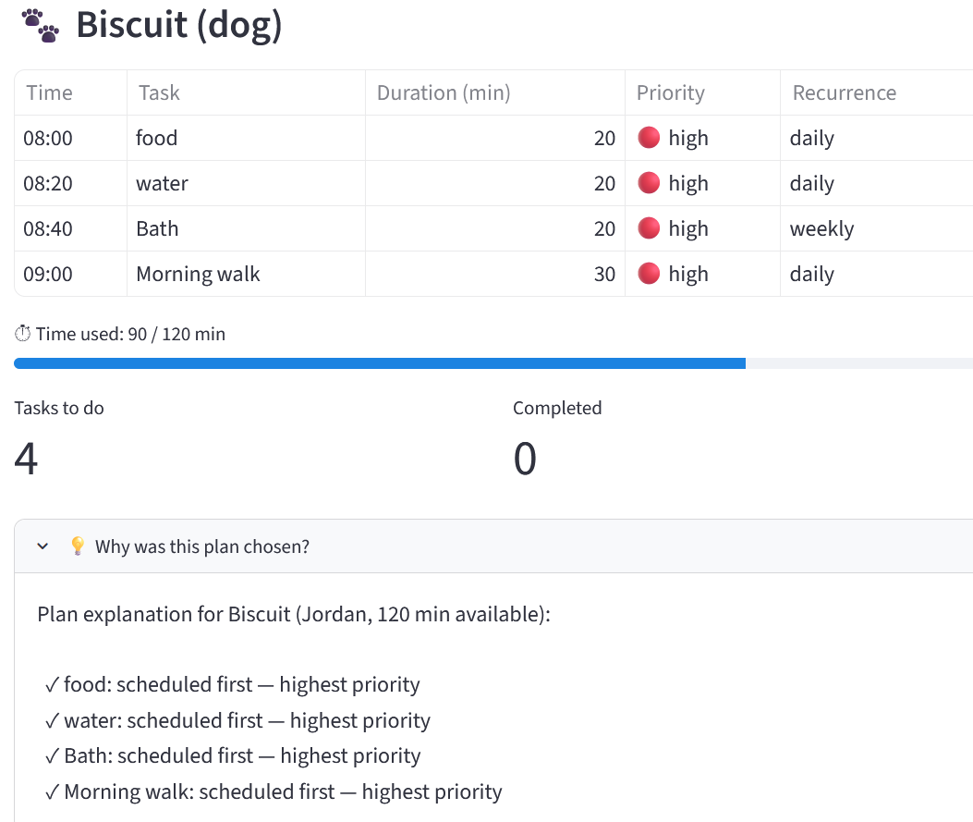Click the lightbulb icon in plan explanation header
The width and height of the screenshot is (973, 822).
click(78, 546)
